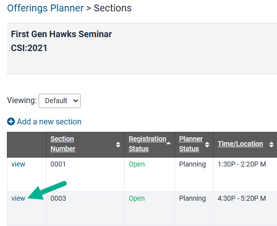
Task: Select the 0001 section number cell
Action: coord(85,174)
